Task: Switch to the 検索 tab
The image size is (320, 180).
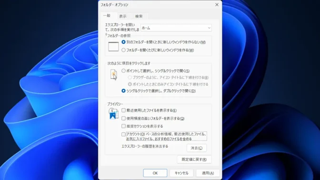Action: pos(139,16)
